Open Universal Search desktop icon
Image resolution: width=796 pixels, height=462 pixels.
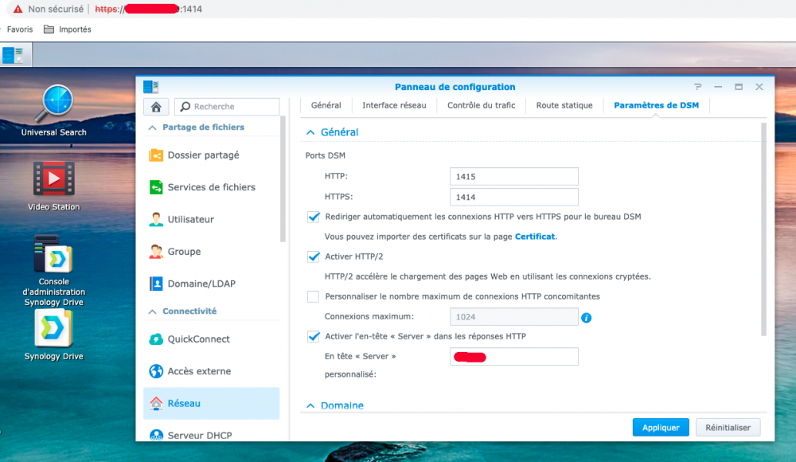(x=54, y=111)
